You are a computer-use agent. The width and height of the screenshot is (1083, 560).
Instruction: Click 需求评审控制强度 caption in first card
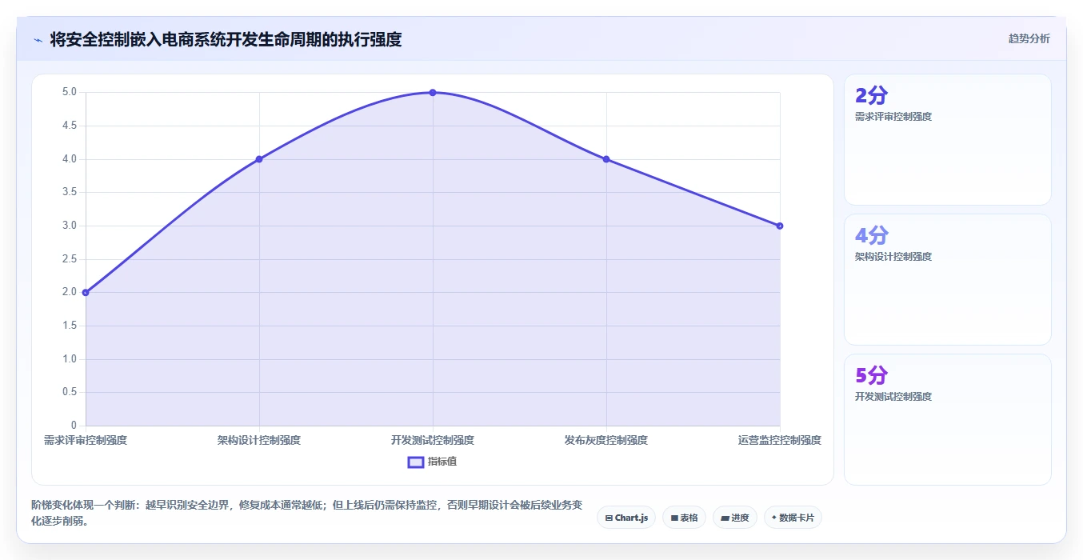[893, 117]
